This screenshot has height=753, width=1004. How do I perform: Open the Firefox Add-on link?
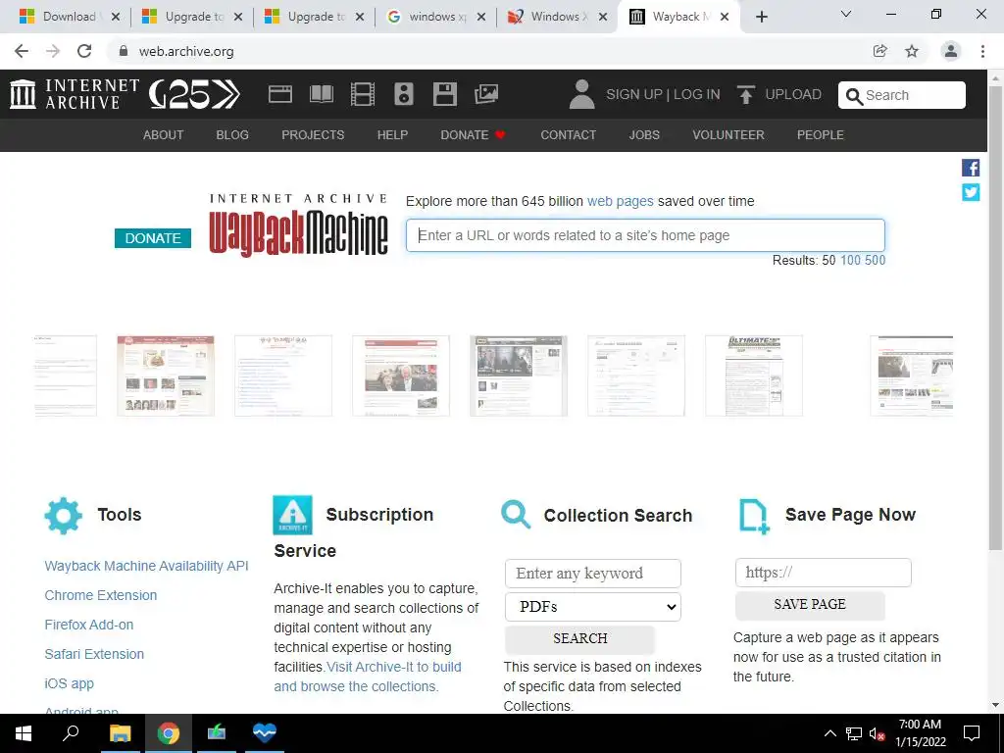point(89,625)
